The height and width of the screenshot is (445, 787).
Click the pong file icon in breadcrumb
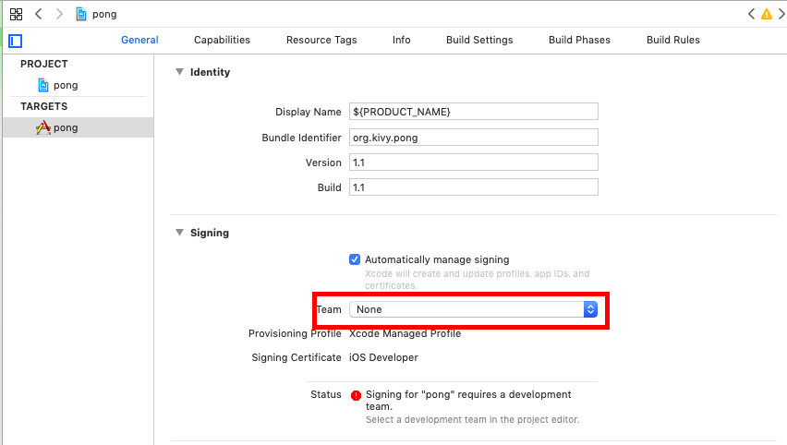(x=81, y=15)
